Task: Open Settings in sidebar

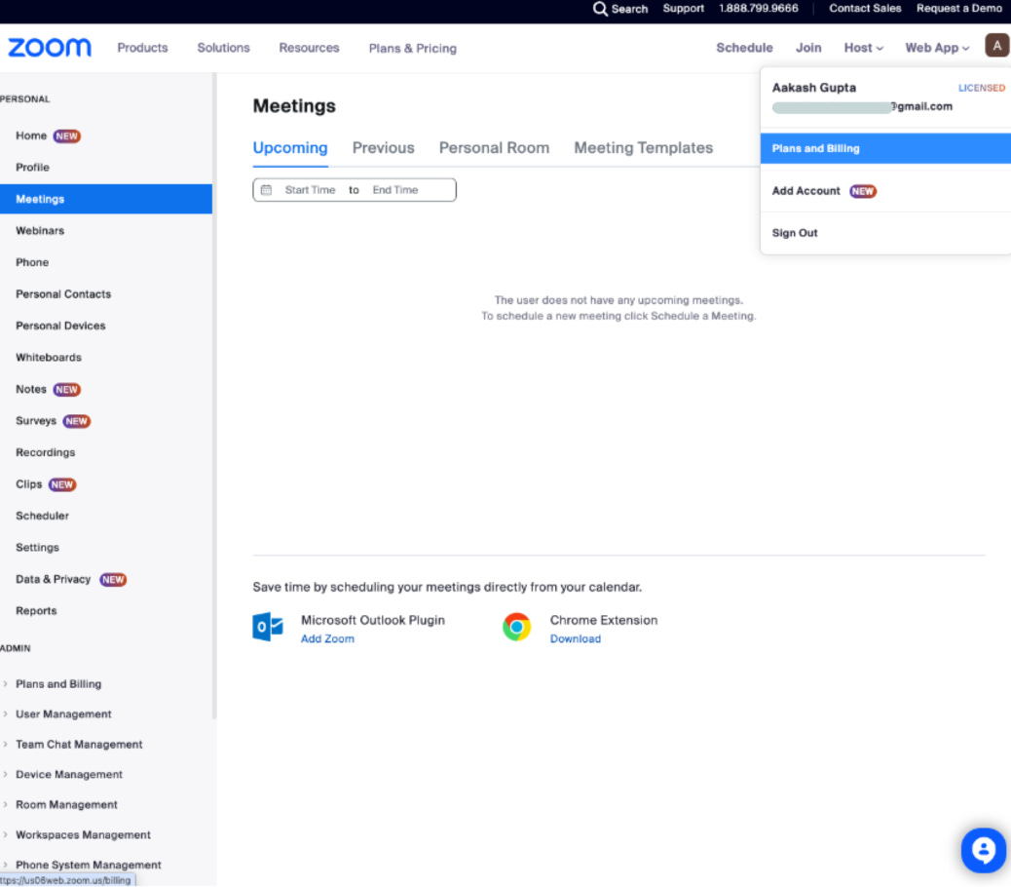Action: click(x=37, y=548)
